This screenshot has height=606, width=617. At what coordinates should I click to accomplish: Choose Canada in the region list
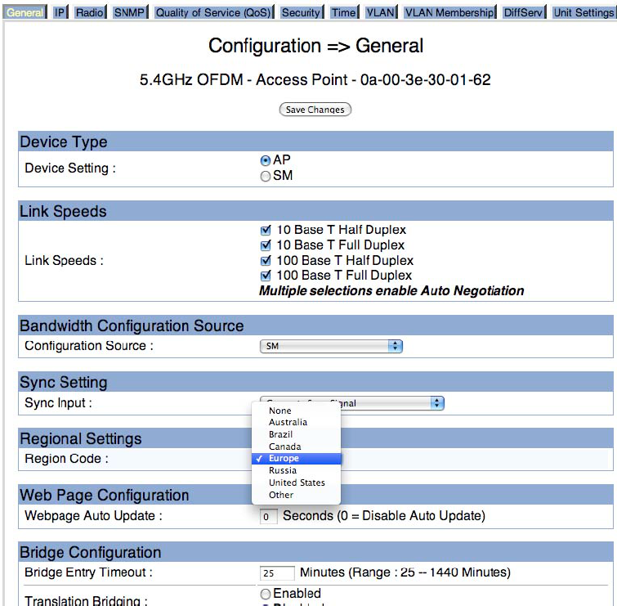pyautogui.click(x=296, y=447)
